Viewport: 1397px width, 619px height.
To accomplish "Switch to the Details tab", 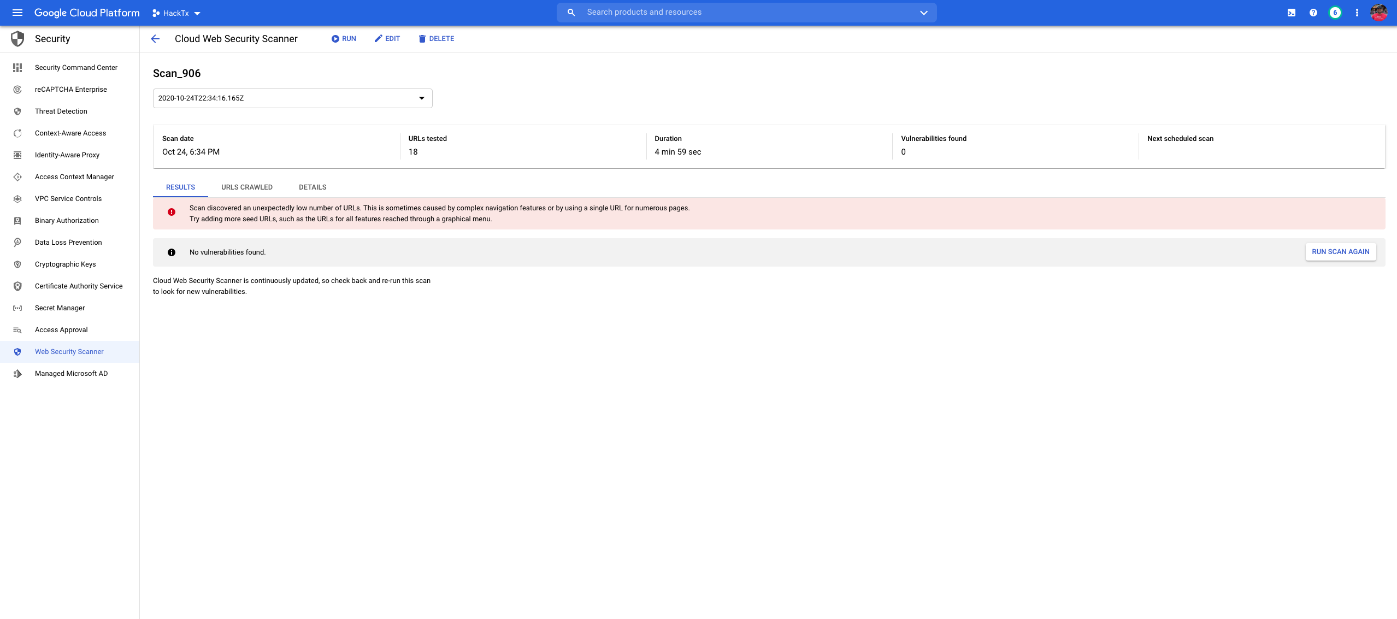I will pyautogui.click(x=313, y=187).
